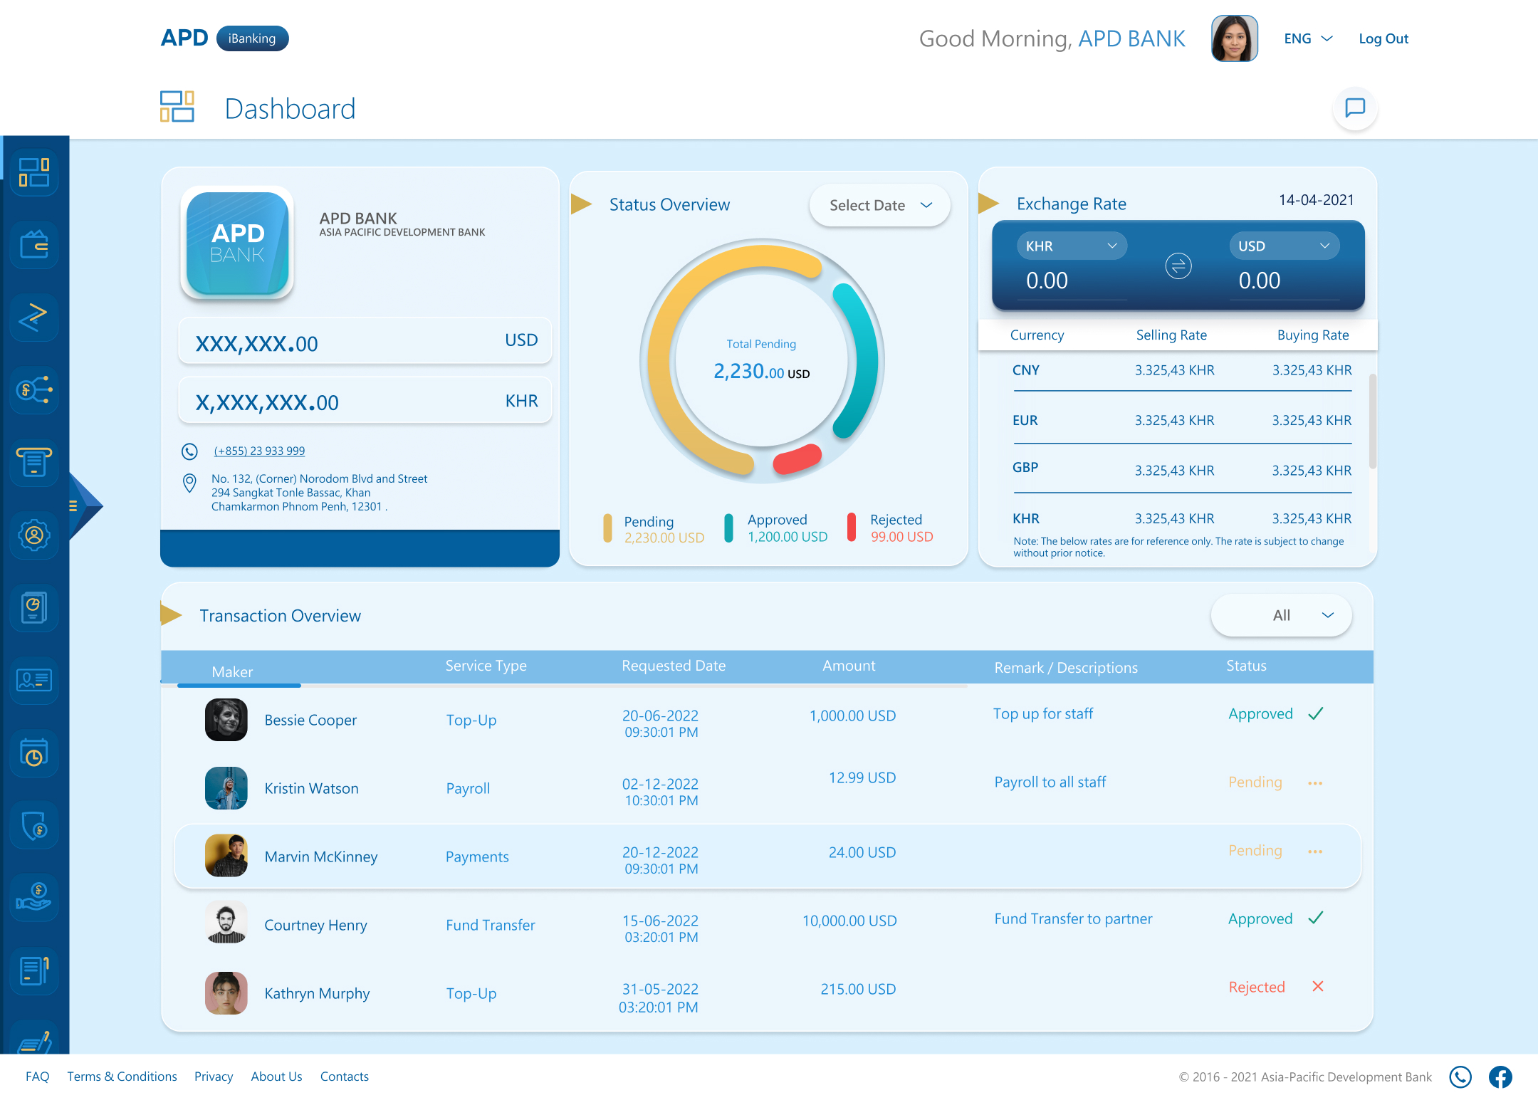Select the transfers arrows icon in sidebar

point(33,318)
